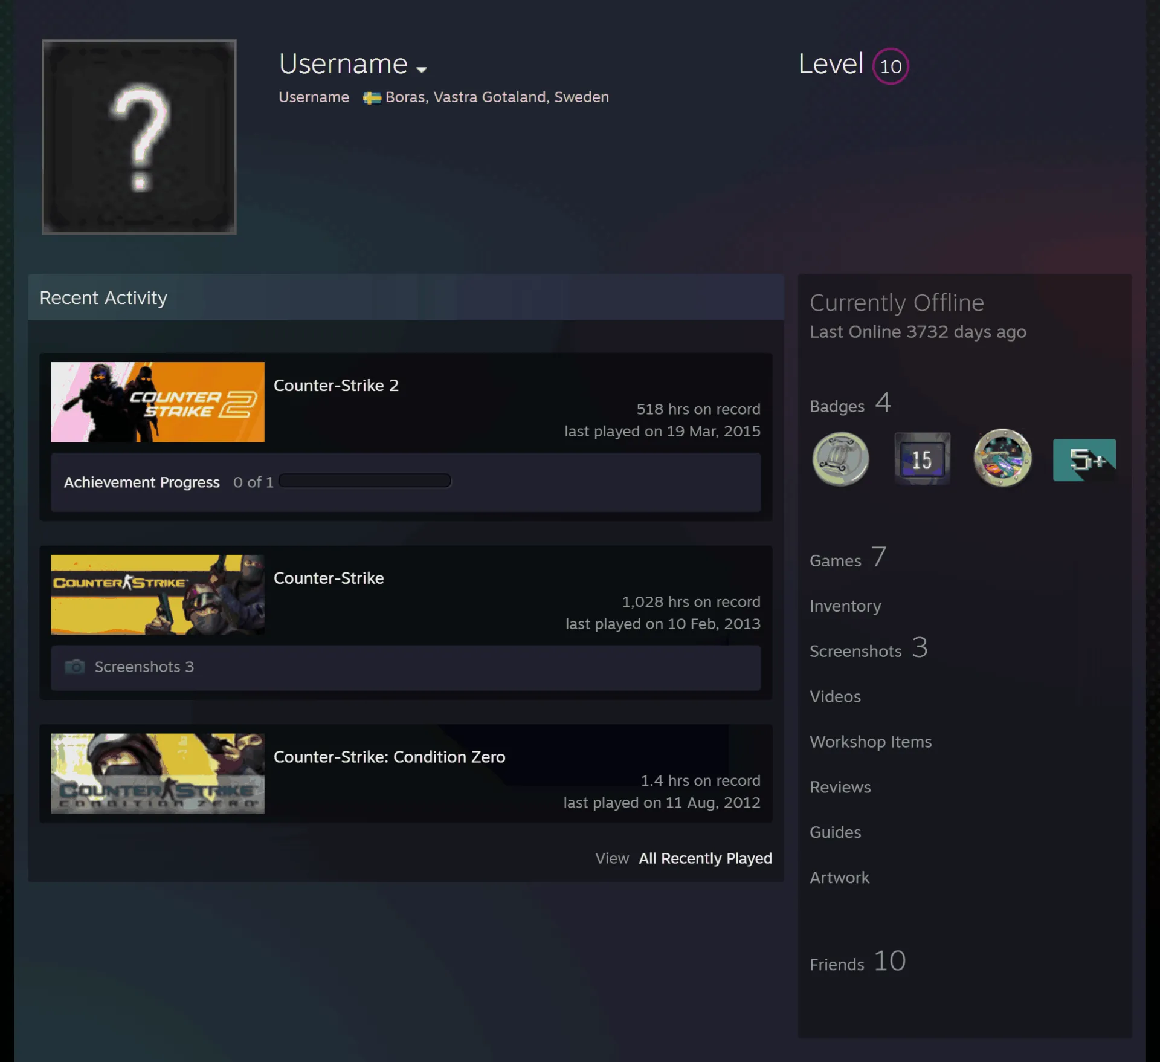Open the Condition Zero game banner

[158, 773]
